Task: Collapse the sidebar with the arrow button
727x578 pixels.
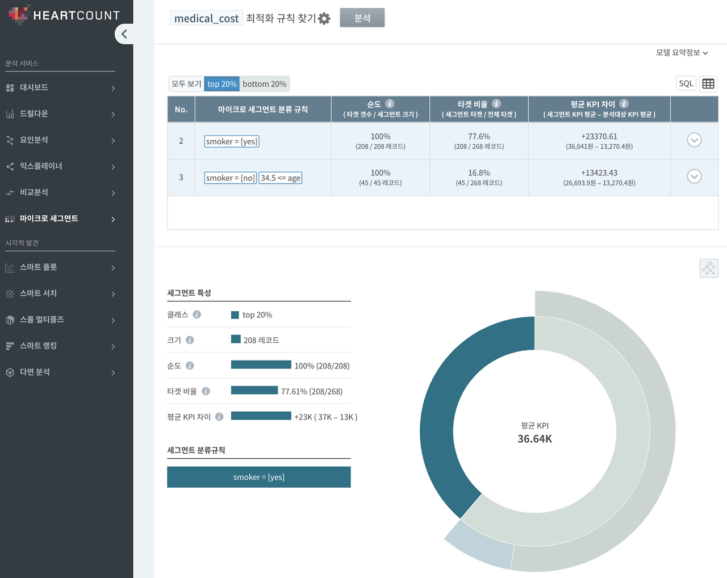Action: coord(124,34)
